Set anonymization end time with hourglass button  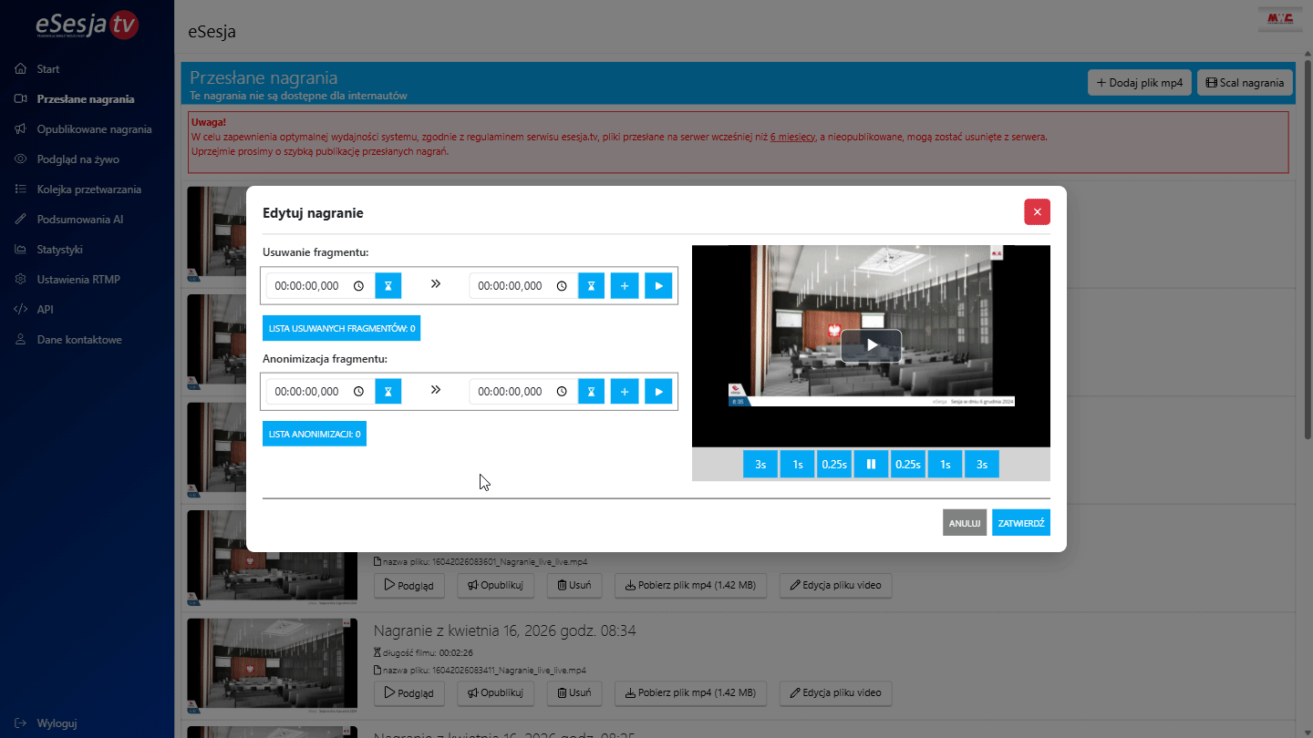pyautogui.click(x=591, y=391)
